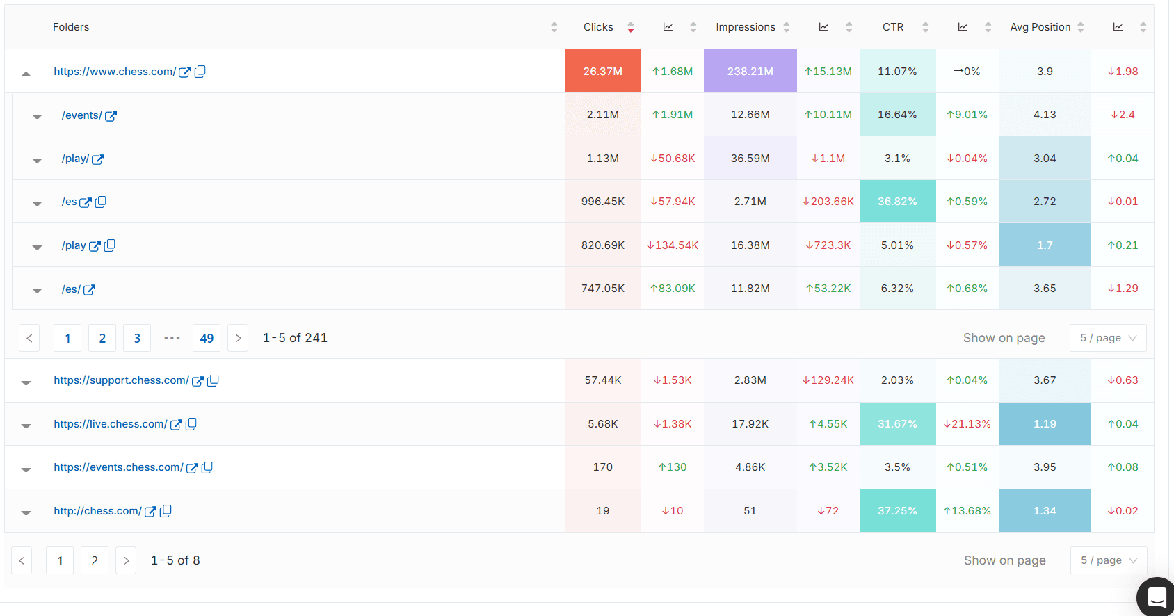
Task: Go to page 2 of the bottom pagination
Action: (95, 560)
